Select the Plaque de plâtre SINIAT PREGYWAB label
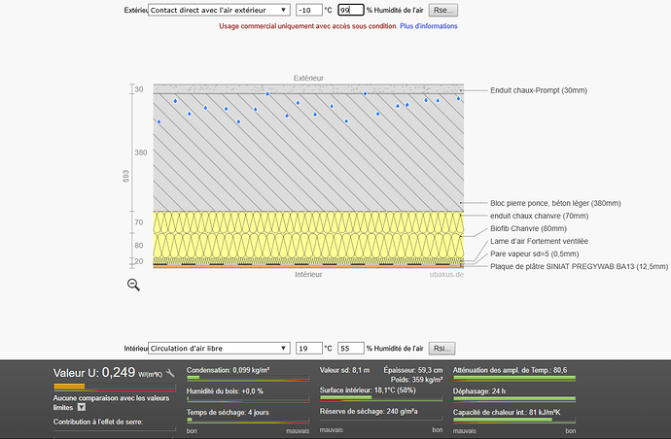671x439 pixels. (579, 266)
